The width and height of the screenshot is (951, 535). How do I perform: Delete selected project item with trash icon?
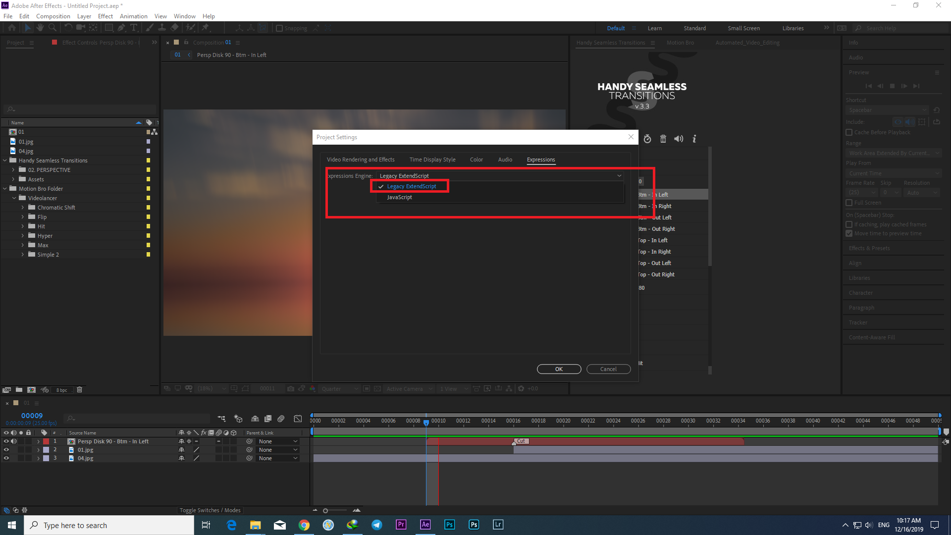tap(79, 390)
